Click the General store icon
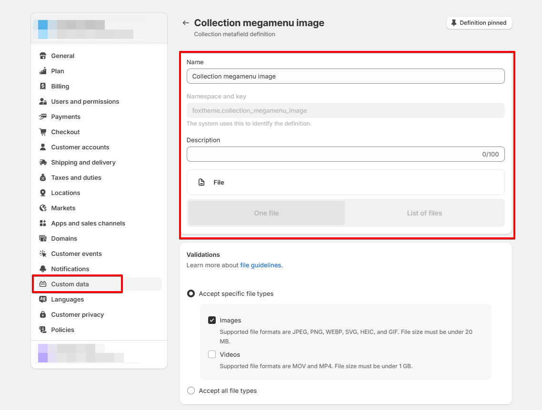The width and height of the screenshot is (542, 410). (x=43, y=56)
